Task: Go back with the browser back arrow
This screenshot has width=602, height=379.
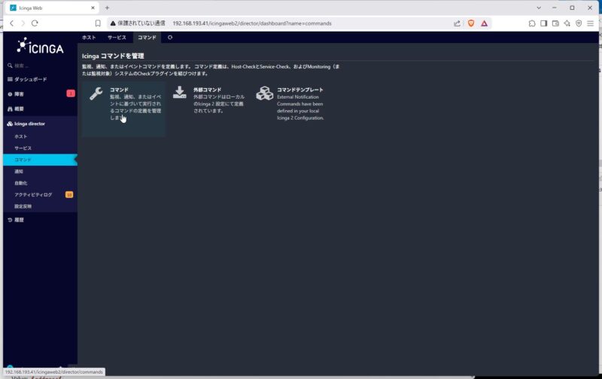Action: tap(12, 23)
